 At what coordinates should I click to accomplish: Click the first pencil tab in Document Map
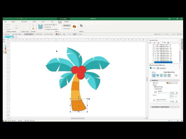tap(150, 43)
